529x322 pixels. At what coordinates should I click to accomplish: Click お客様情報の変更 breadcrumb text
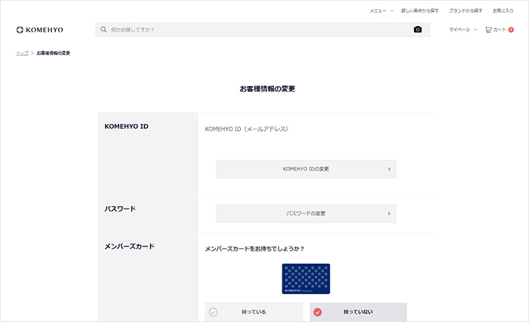pos(53,53)
